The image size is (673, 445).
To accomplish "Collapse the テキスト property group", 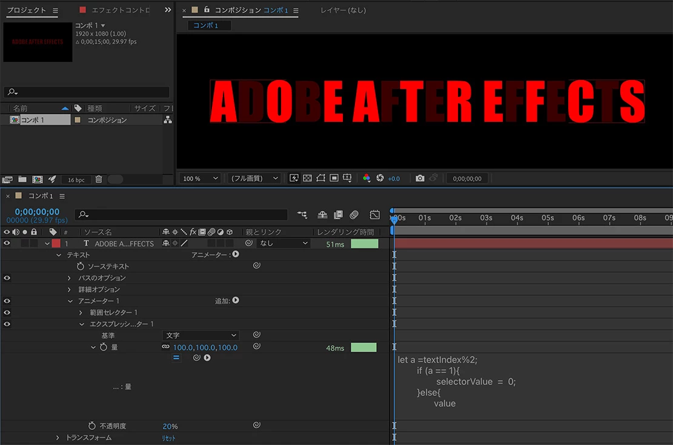I will (x=59, y=255).
